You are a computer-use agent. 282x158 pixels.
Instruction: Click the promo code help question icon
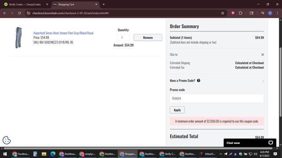(x=199, y=81)
